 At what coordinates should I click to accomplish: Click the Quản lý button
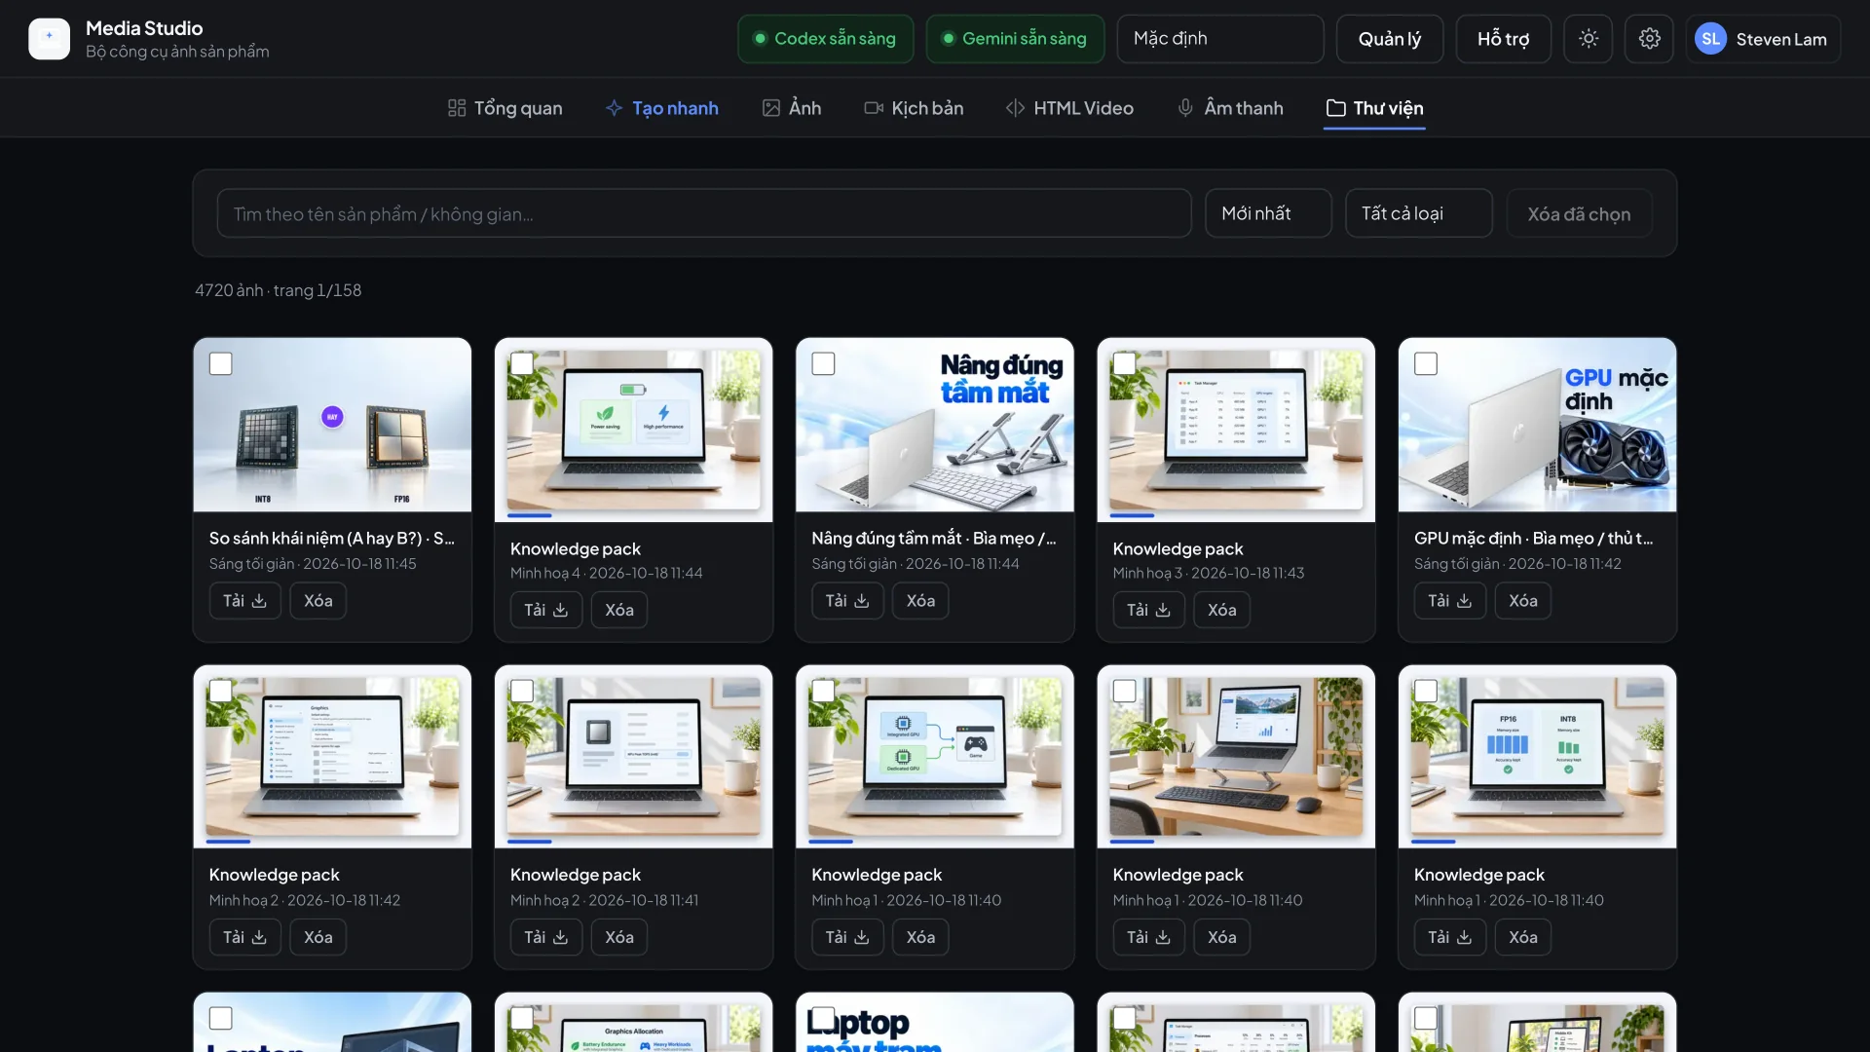pos(1390,39)
